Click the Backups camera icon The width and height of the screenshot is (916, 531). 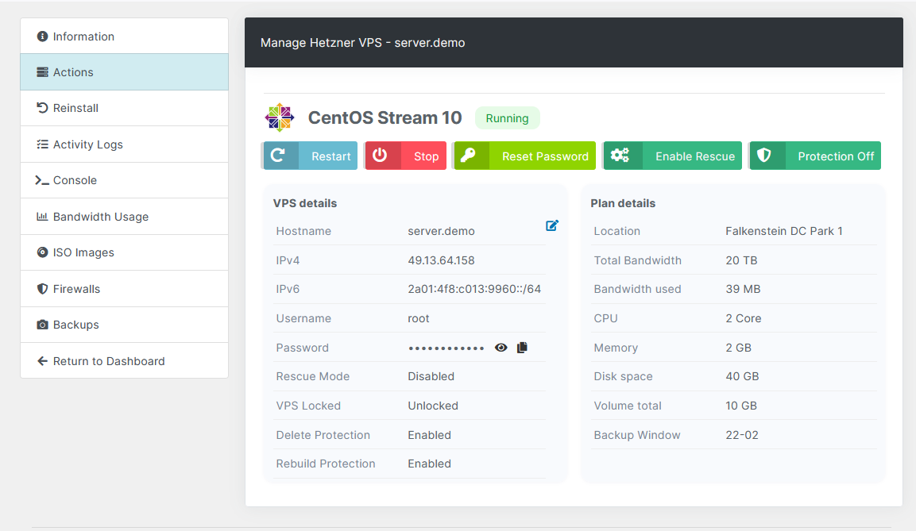[x=42, y=325]
